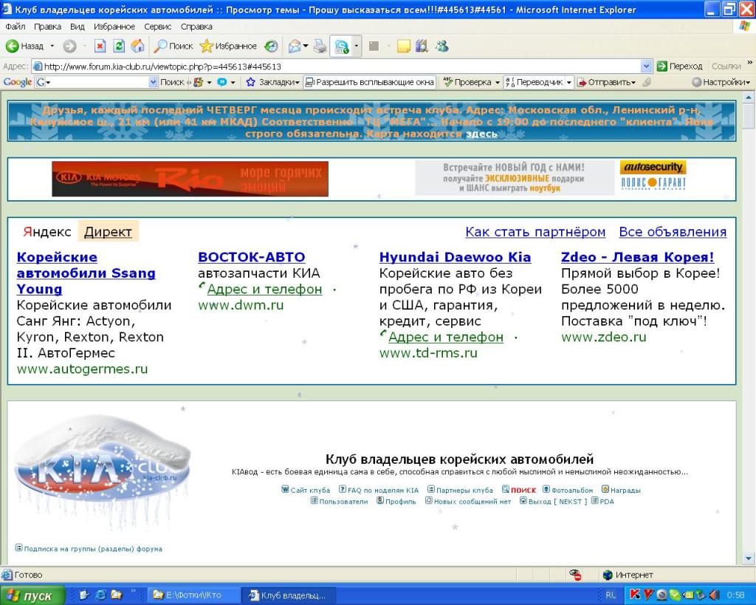
Task: Open Избранное favorites star button
Action: pyautogui.click(x=228, y=46)
